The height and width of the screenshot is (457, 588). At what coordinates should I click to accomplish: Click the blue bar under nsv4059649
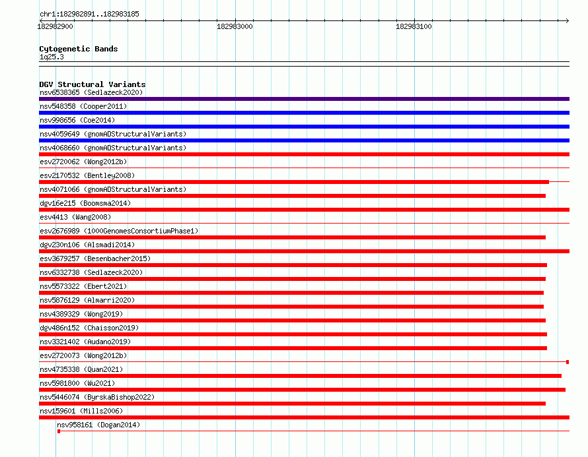point(304,140)
